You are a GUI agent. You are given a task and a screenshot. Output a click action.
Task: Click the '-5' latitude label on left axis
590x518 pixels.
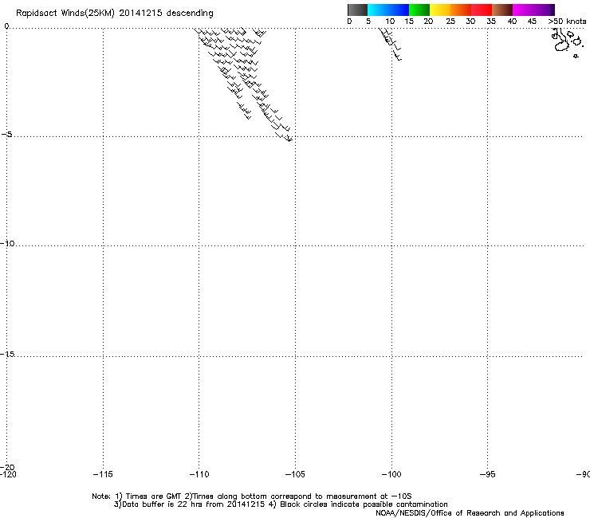(6, 134)
